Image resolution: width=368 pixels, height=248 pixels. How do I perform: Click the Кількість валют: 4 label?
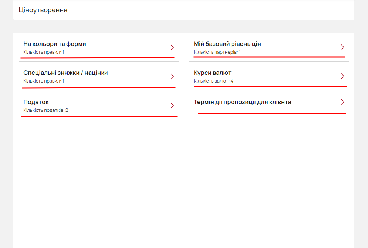click(213, 81)
